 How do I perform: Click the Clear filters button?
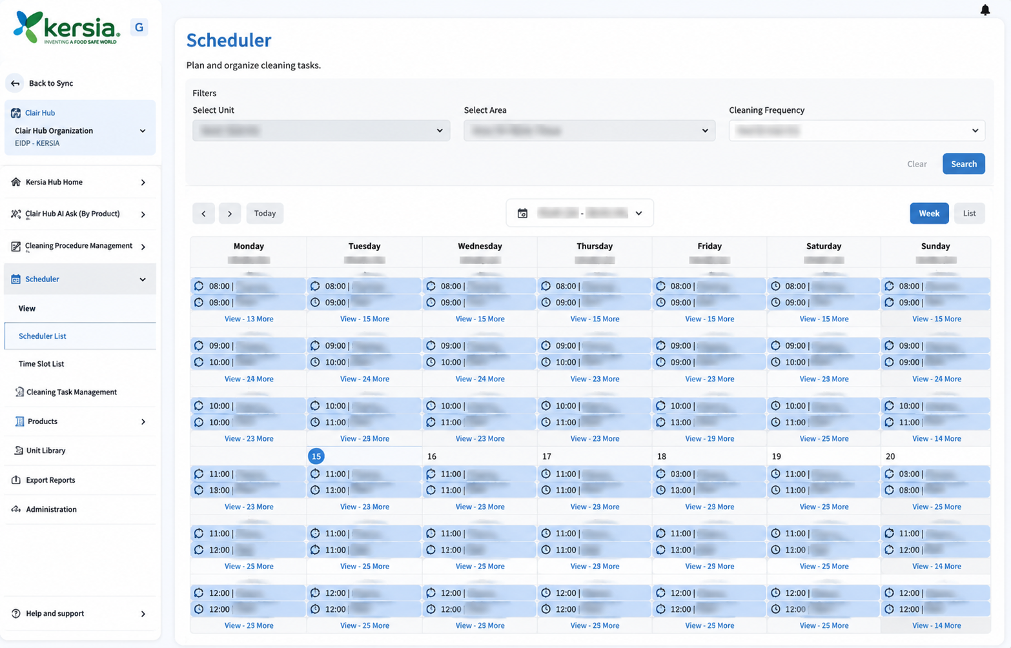point(917,164)
